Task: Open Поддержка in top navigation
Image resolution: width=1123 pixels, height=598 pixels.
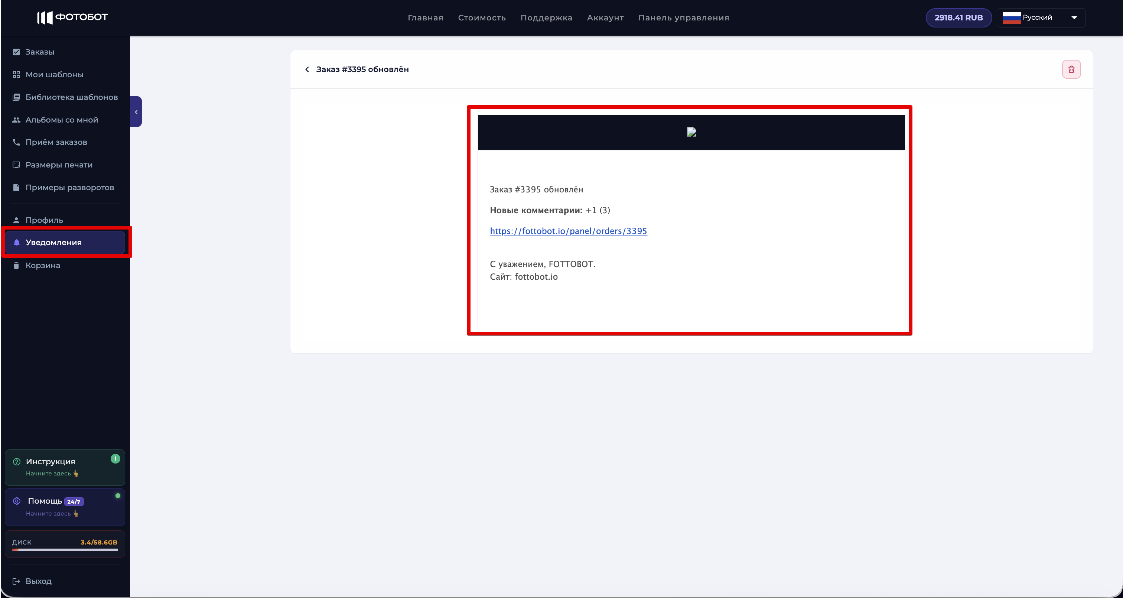Action: [546, 18]
